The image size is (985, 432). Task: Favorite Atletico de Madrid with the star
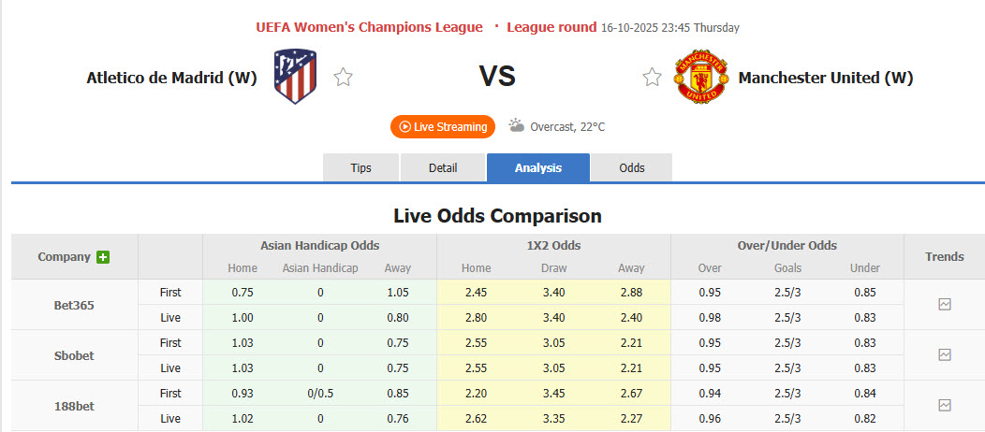coord(344,78)
